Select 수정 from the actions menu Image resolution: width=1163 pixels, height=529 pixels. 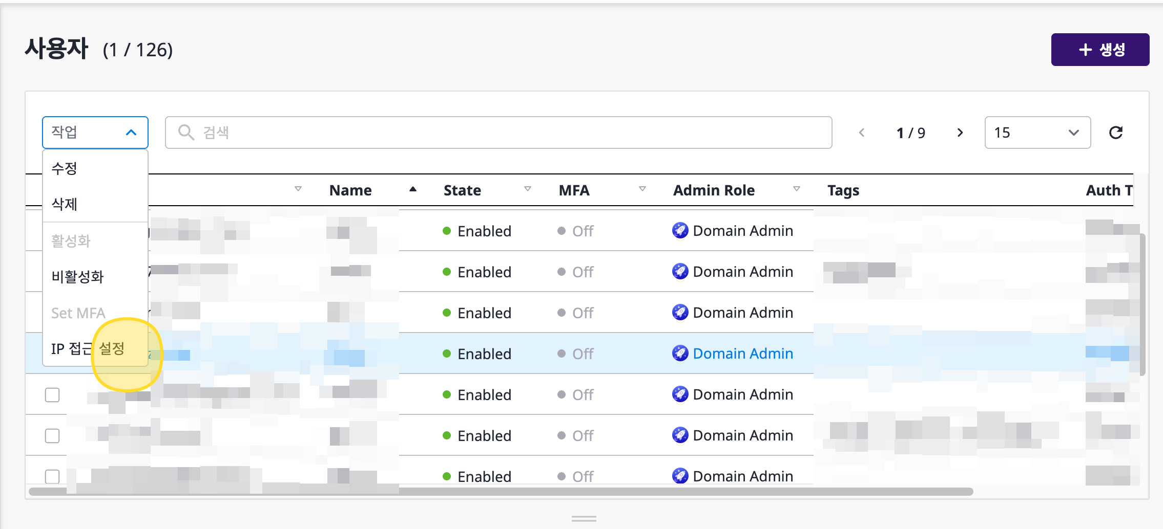point(65,168)
